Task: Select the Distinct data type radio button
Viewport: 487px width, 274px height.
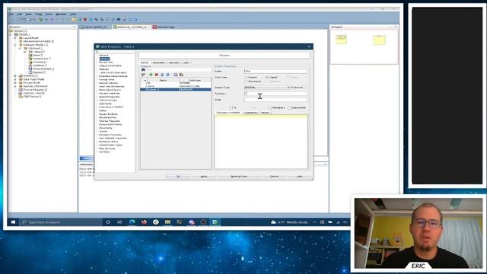Action: pos(288,78)
